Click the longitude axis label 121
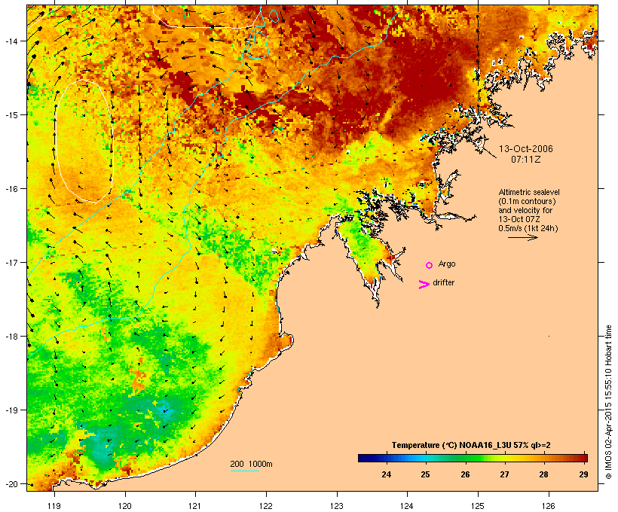This screenshot has width=618, height=512. point(195,506)
